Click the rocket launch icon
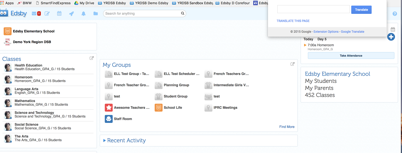 (x=72, y=14)
